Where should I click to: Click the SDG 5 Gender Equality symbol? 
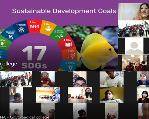click(73, 56)
